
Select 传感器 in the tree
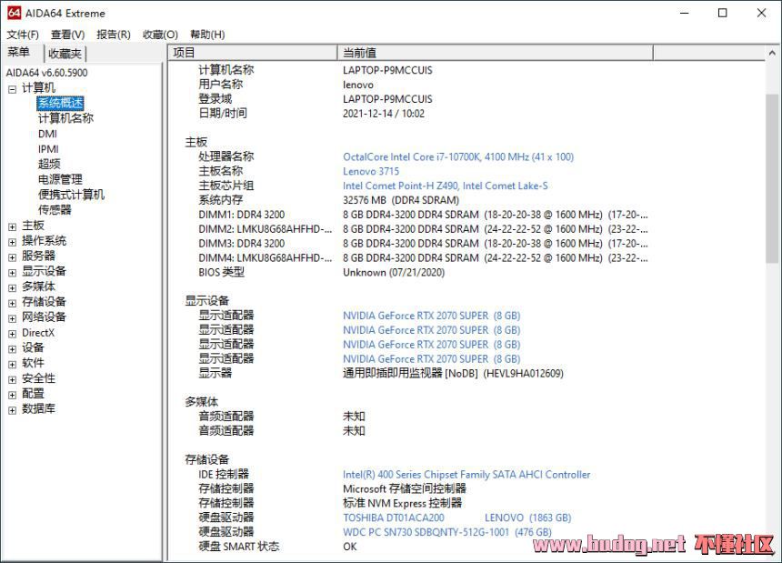pyautogui.click(x=55, y=210)
